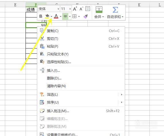
Task: Click the copy icon beside 复制
Action: [42, 31]
